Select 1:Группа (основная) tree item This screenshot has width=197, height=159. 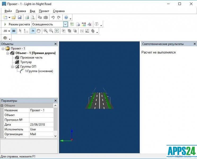click(39, 71)
